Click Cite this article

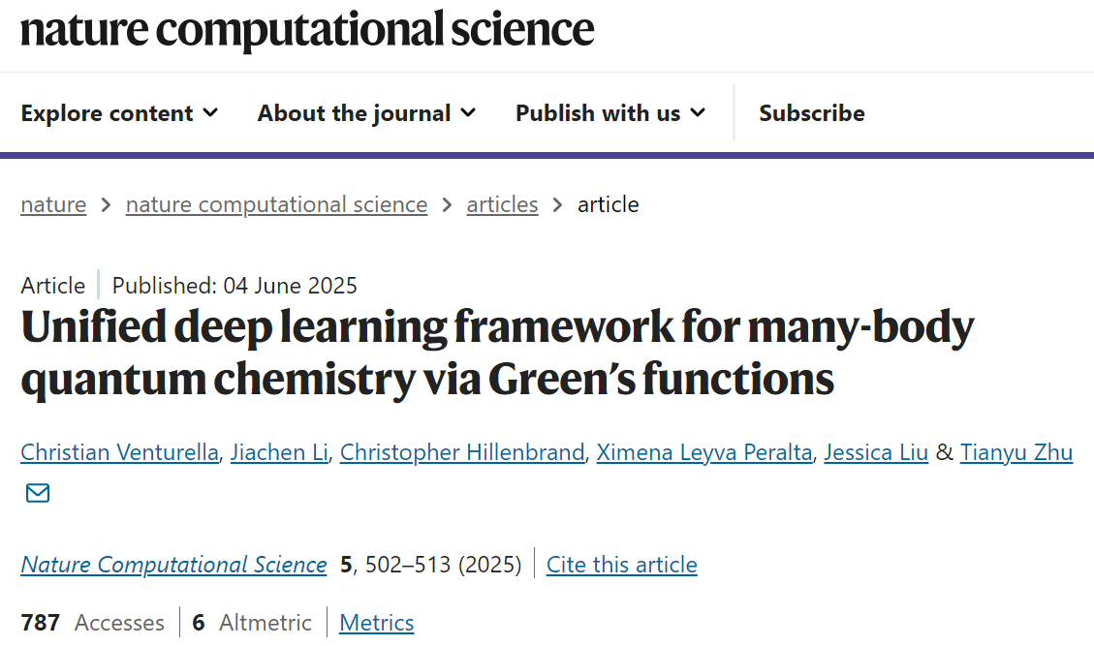pos(622,565)
